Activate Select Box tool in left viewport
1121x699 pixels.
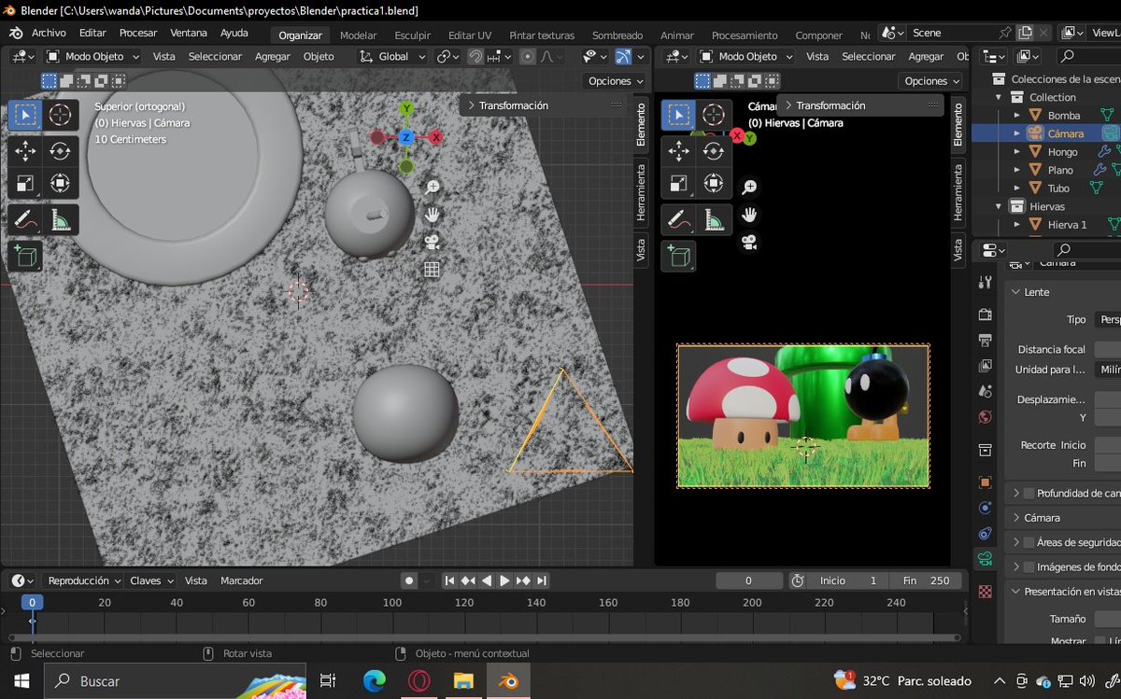click(25, 116)
